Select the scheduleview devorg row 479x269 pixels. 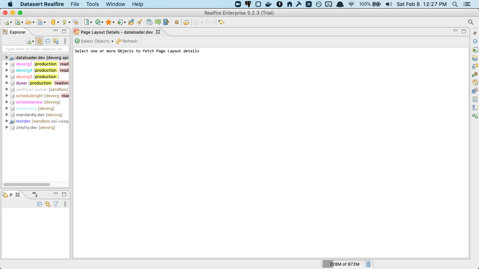coord(36,102)
